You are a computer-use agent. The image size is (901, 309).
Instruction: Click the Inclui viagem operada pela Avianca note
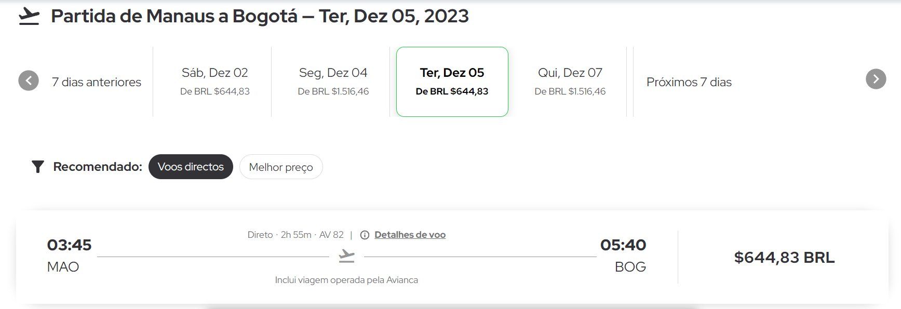pyautogui.click(x=346, y=280)
